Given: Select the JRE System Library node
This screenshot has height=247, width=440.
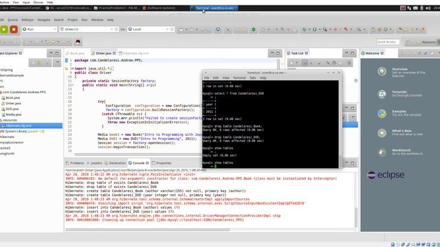Looking at the screenshot, I should (x=22, y=131).
